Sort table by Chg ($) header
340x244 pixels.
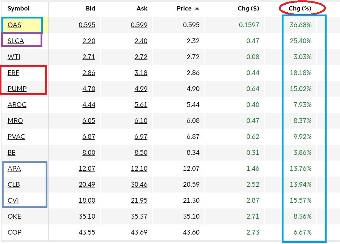coord(248,8)
